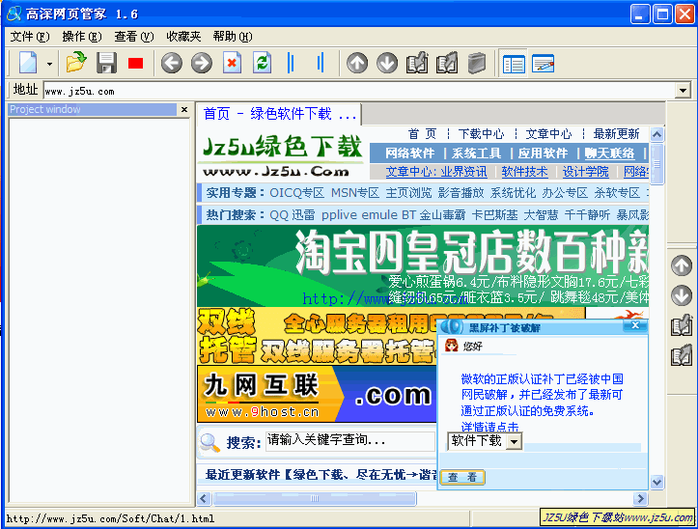Click the magnifying glass search icon
The width and height of the screenshot is (698, 529).
click(x=209, y=443)
